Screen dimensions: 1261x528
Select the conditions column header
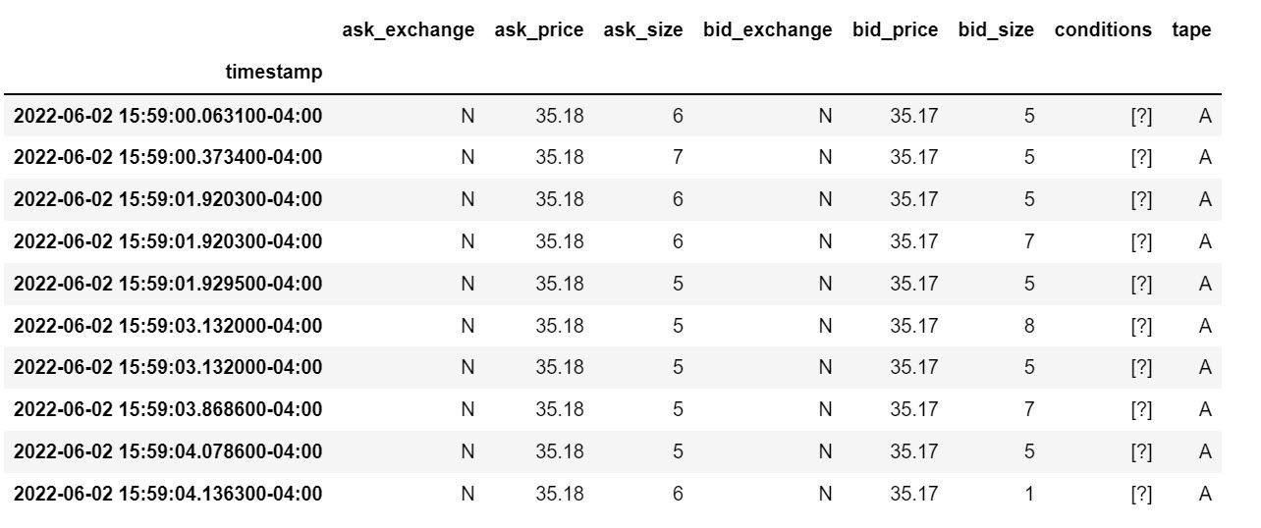coord(1103,29)
